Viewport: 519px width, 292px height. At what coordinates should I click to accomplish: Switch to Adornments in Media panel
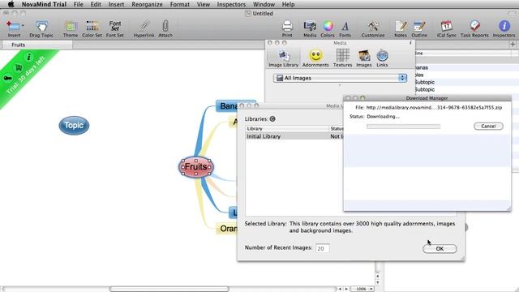tap(315, 58)
